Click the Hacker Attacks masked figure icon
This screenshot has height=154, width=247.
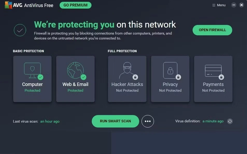pyautogui.click(x=127, y=70)
